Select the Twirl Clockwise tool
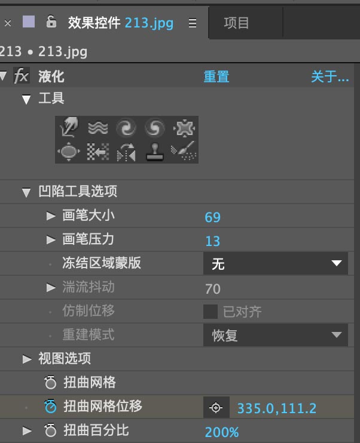 [126, 128]
